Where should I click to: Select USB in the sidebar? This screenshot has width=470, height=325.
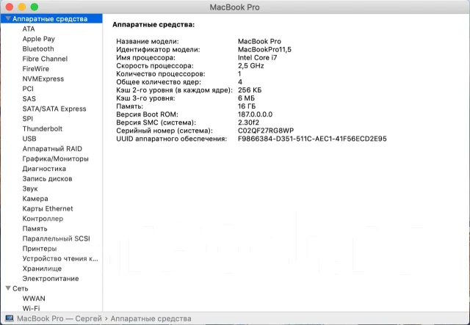29,139
